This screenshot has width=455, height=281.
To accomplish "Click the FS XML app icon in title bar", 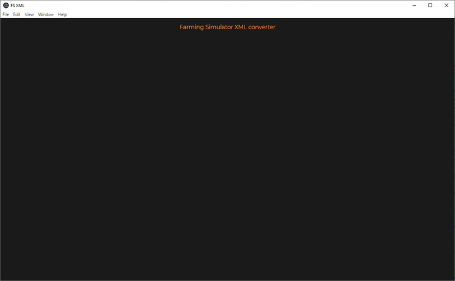I will pos(6,5).
